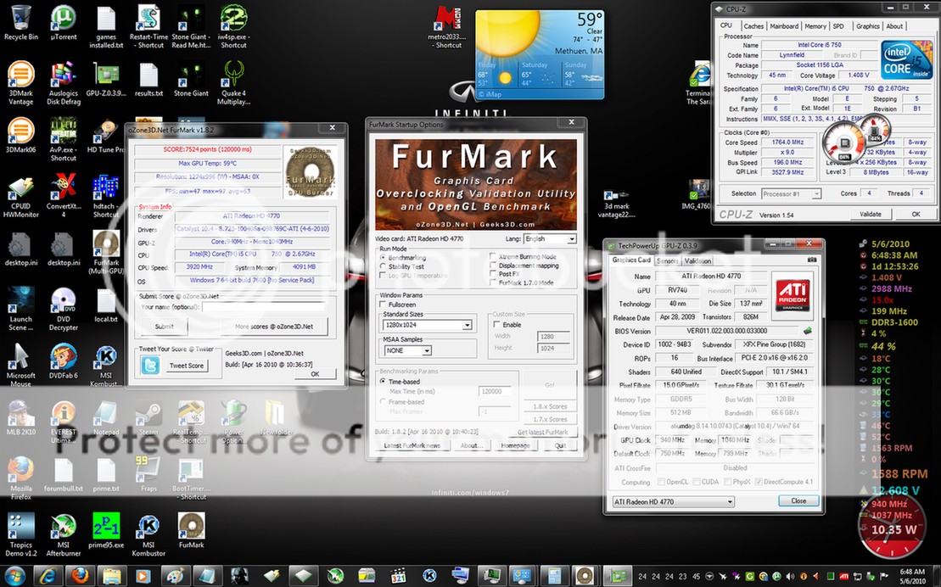
Task: Click the Get latest FurMark button
Action: 543,432
